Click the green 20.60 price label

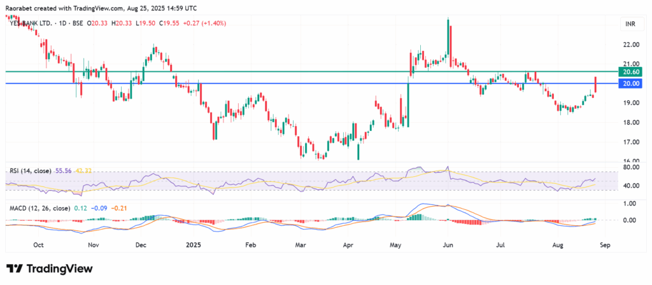pyautogui.click(x=631, y=72)
